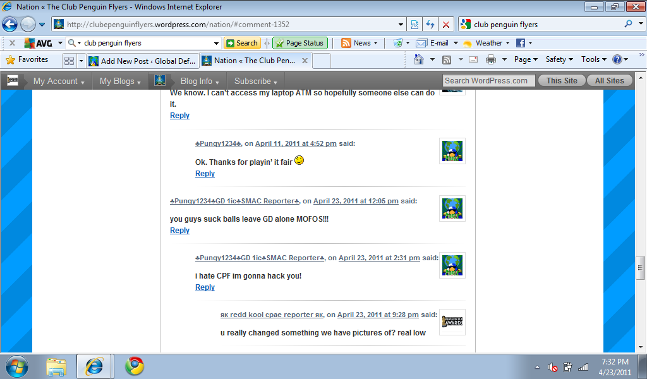This screenshot has width=647, height=379.
Task: Click the Stop loading X icon
Action: click(446, 25)
